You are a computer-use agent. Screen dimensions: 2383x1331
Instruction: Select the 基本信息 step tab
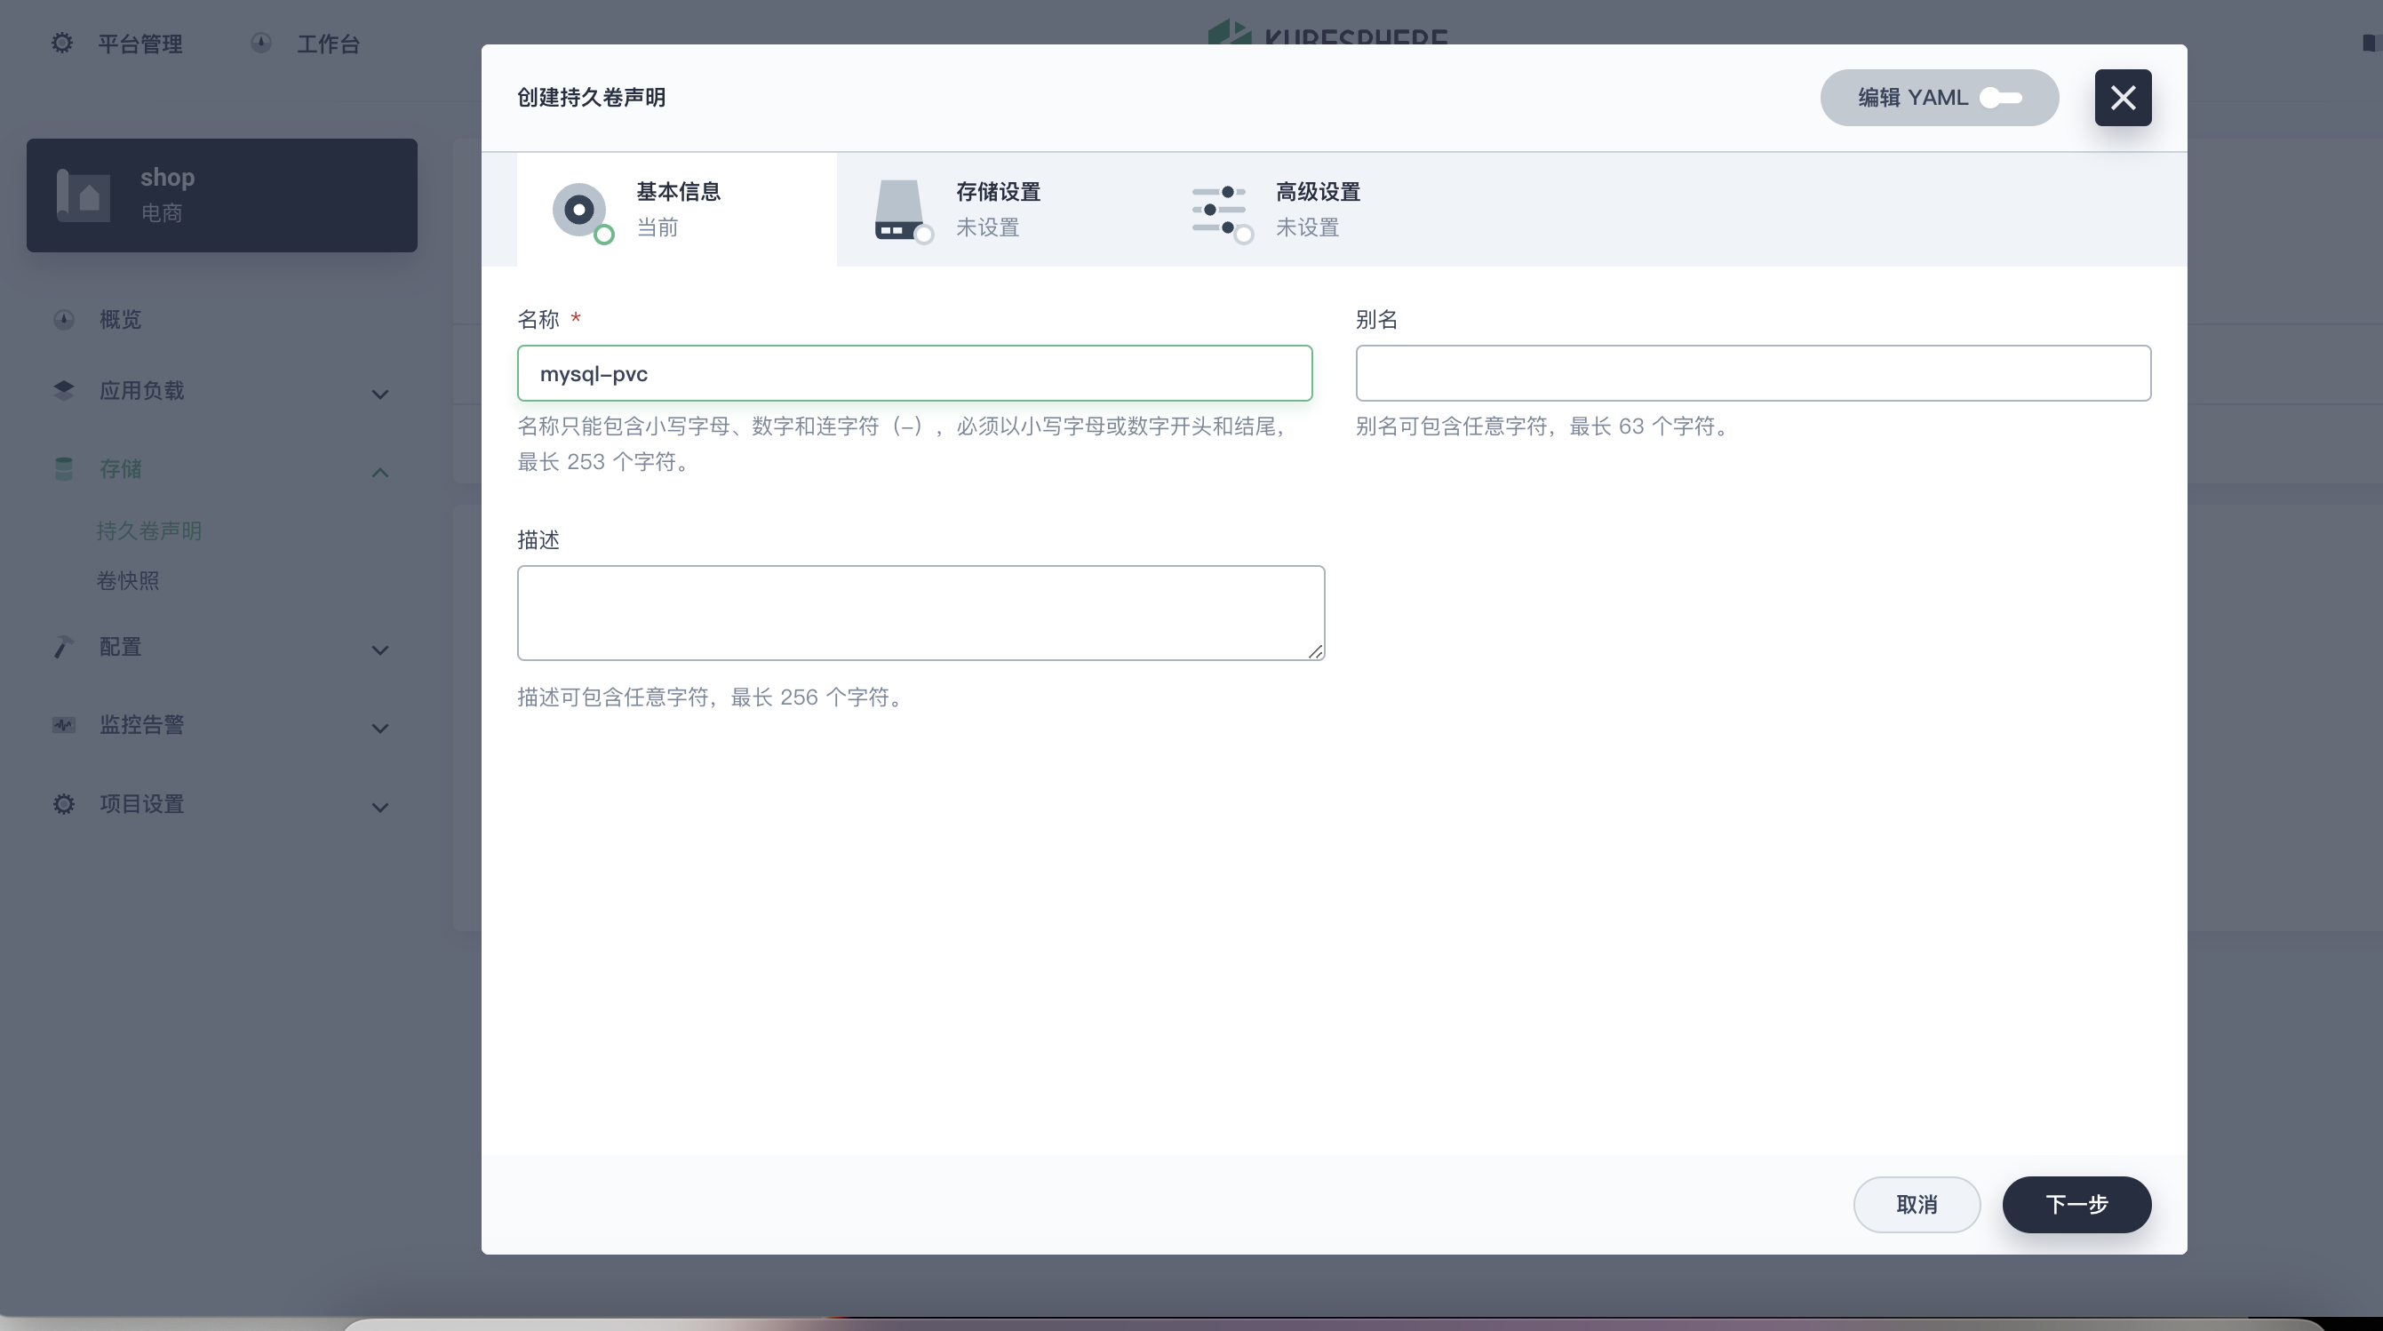click(676, 210)
